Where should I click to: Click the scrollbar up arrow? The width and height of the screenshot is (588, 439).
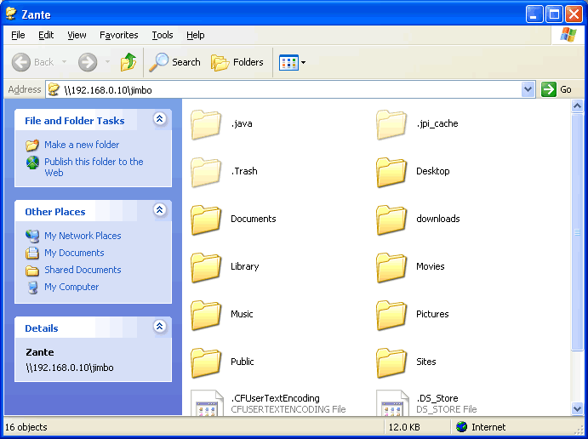pyautogui.click(x=577, y=106)
